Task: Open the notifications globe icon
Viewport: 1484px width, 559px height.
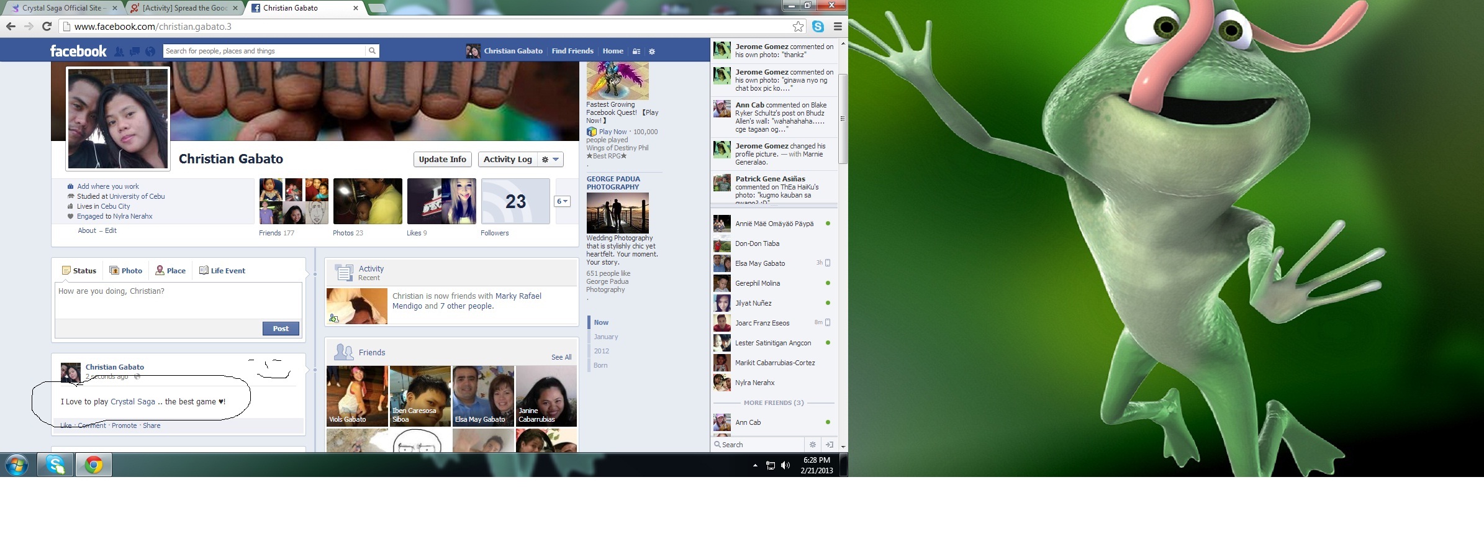Action: point(150,52)
